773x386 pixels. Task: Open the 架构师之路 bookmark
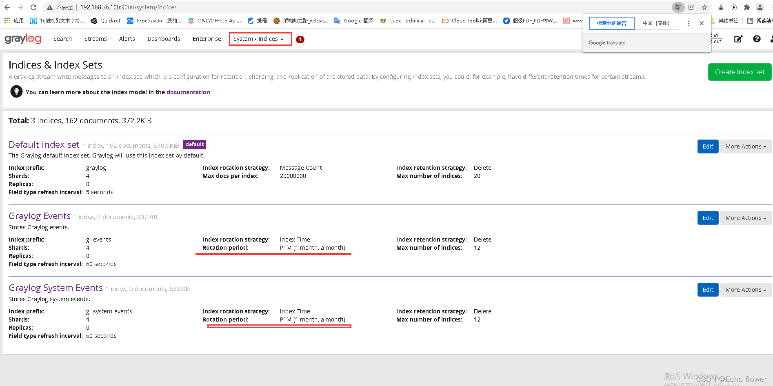(301, 20)
